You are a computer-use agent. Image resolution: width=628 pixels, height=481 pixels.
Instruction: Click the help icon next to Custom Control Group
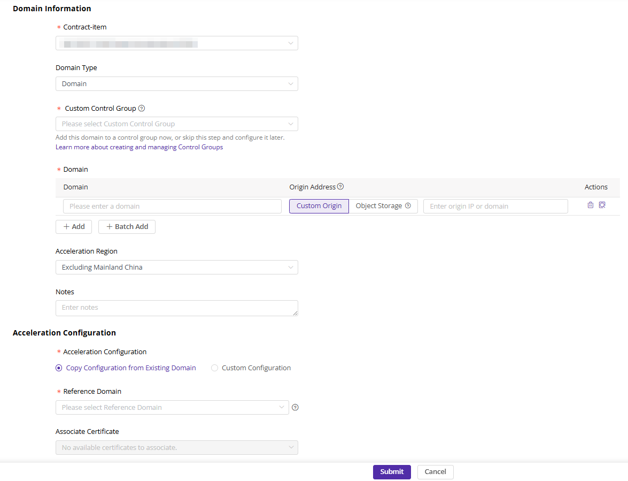pos(142,108)
